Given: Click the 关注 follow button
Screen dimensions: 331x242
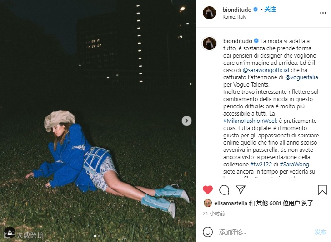Looking at the screenshot, I should pyautogui.click(x=270, y=9).
